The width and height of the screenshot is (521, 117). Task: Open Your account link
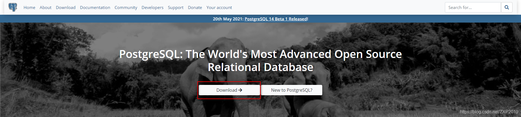tap(219, 8)
